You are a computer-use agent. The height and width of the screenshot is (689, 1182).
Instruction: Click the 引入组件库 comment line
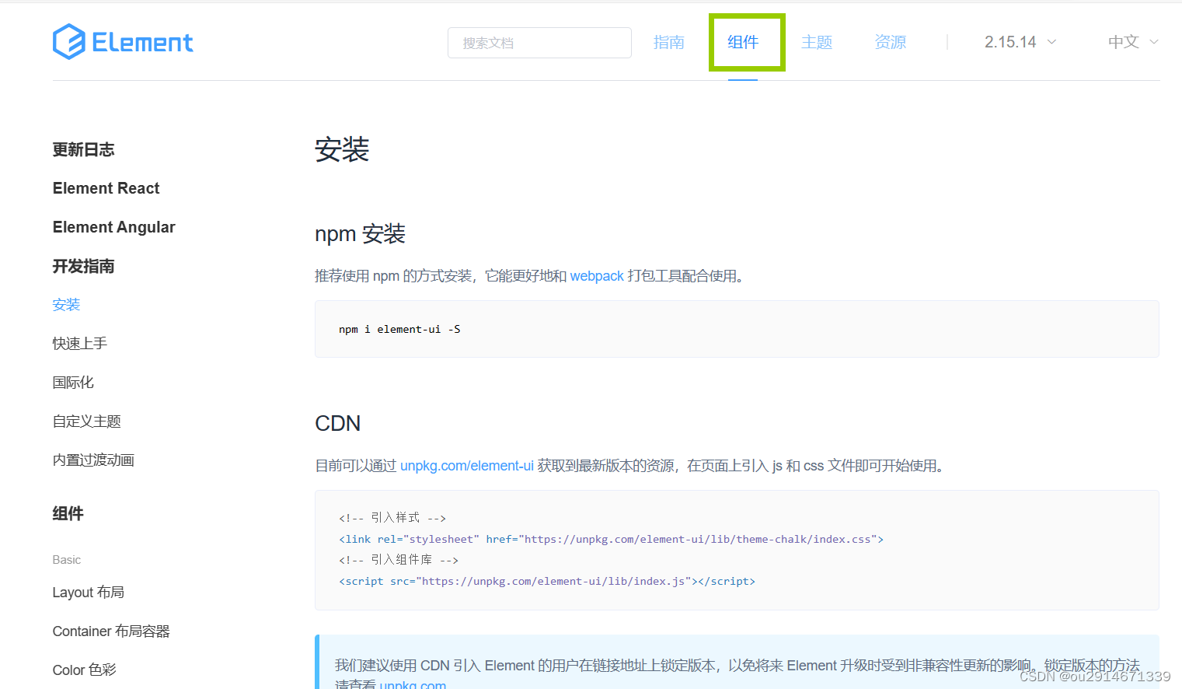tap(399, 560)
